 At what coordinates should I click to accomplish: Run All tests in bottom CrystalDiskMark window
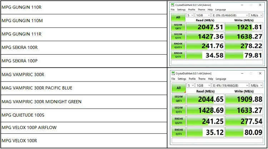179,88
